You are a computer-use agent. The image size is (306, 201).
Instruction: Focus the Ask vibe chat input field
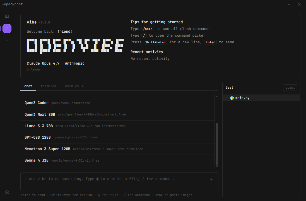(119, 182)
